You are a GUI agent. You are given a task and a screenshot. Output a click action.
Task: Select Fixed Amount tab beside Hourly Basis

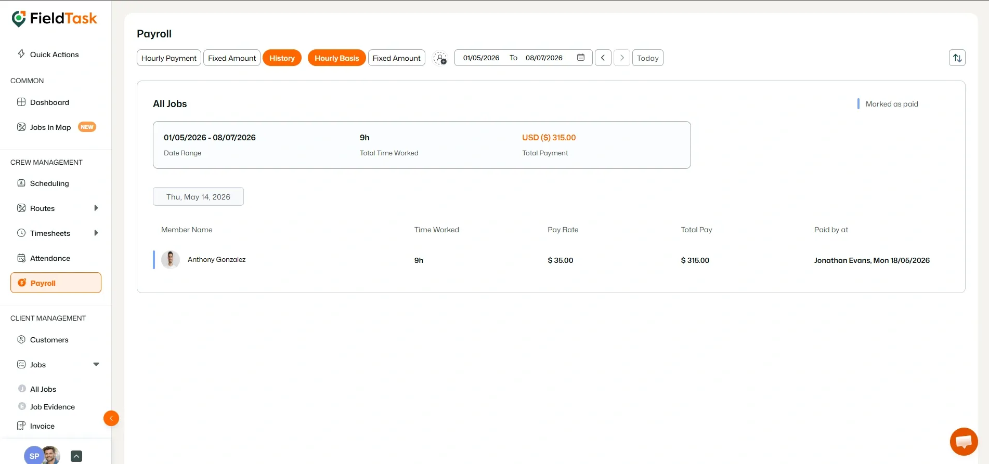pos(397,58)
